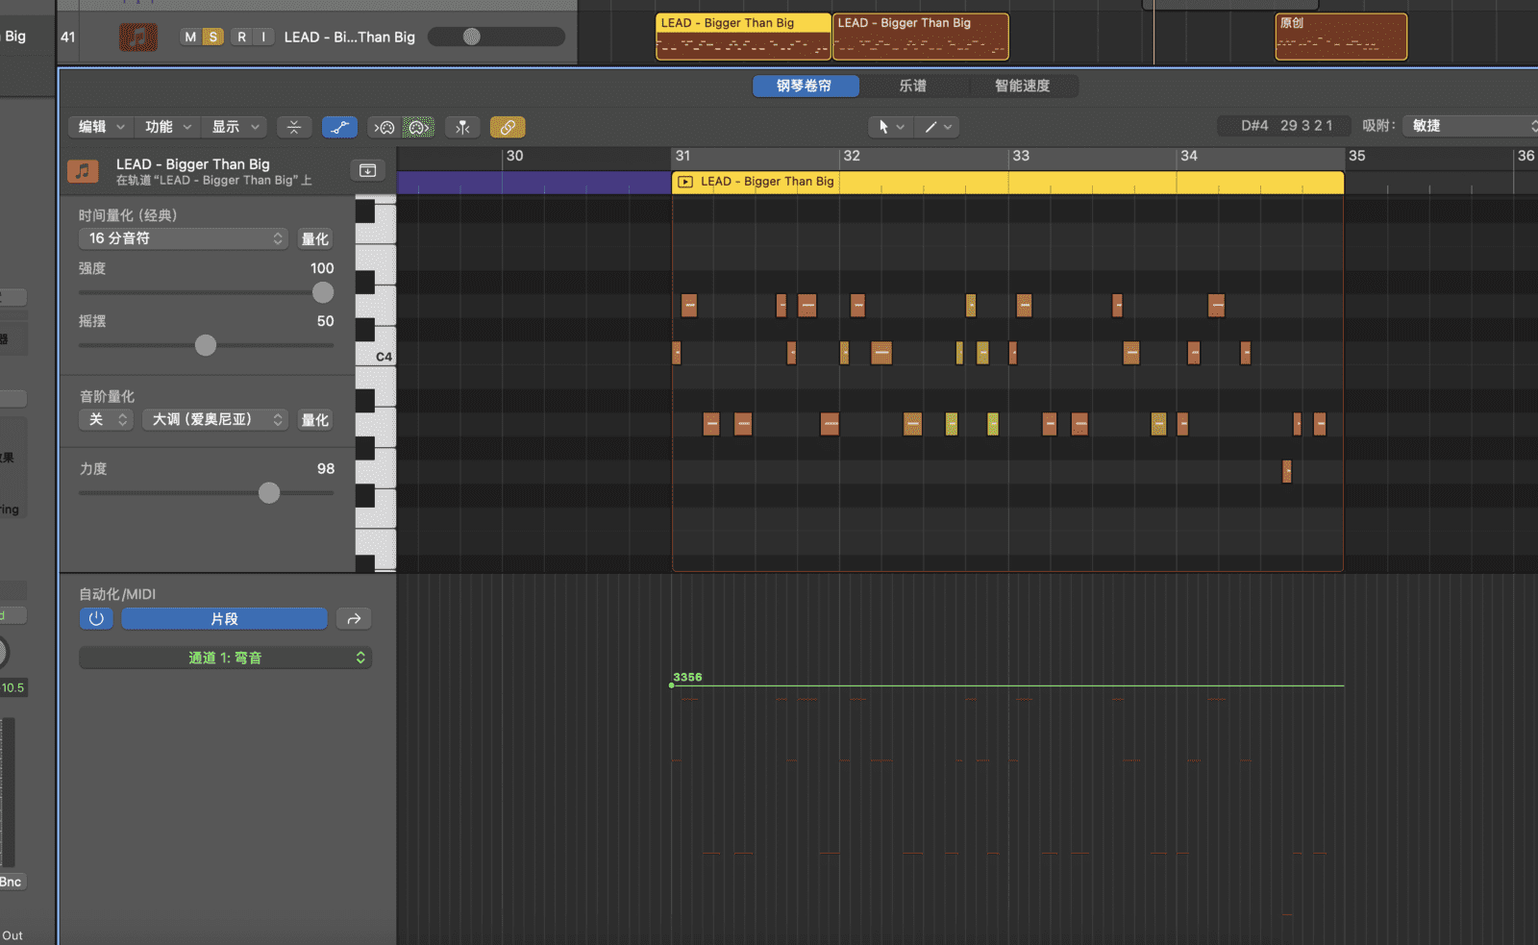Click the MIDI In palette icon
The image size is (1538, 945).
[384, 127]
